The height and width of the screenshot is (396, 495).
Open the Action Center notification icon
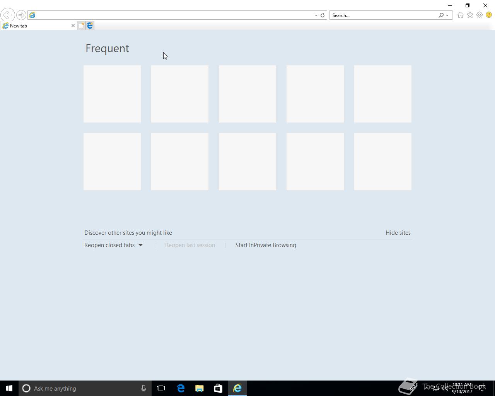pyautogui.click(x=482, y=388)
